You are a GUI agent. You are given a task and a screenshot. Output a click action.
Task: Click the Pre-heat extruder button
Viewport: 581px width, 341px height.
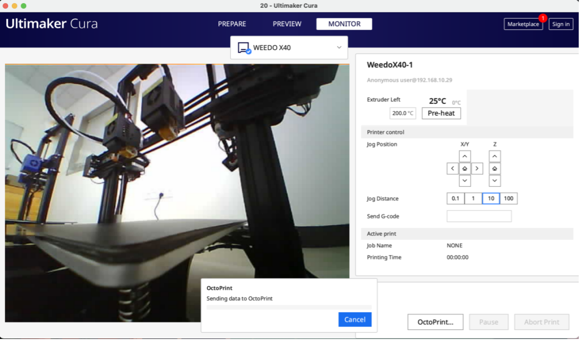point(441,113)
